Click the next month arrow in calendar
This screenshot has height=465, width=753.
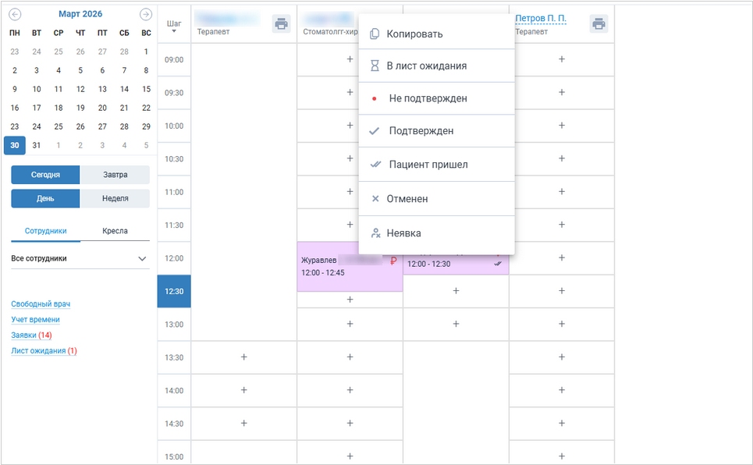[145, 14]
